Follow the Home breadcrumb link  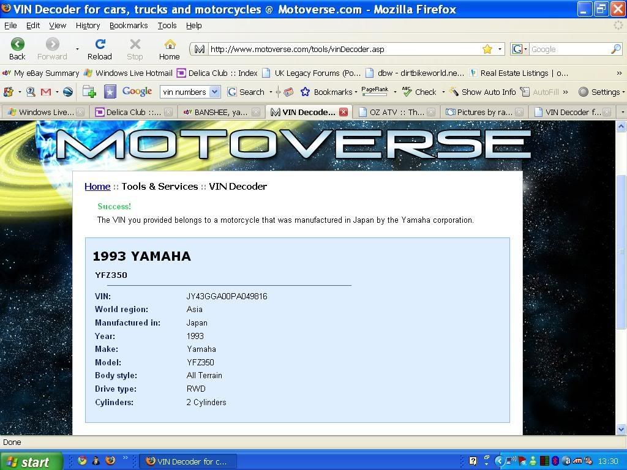tap(97, 187)
